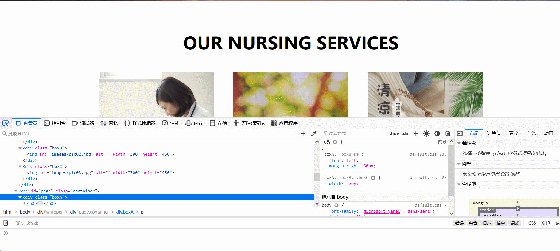The width and height of the screenshot is (560, 251).
Task: Open the 存储 storage panel
Action: (x=218, y=123)
